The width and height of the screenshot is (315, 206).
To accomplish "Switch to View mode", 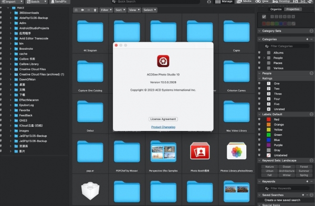I will click(x=262, y=2).
